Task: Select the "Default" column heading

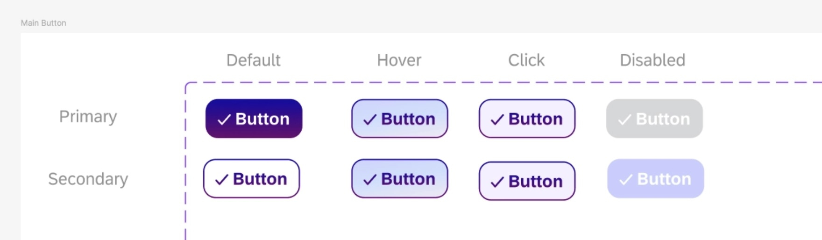Action: 253,60
